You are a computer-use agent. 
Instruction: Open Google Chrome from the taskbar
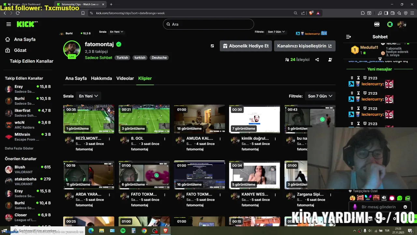[x=144, y=231]
